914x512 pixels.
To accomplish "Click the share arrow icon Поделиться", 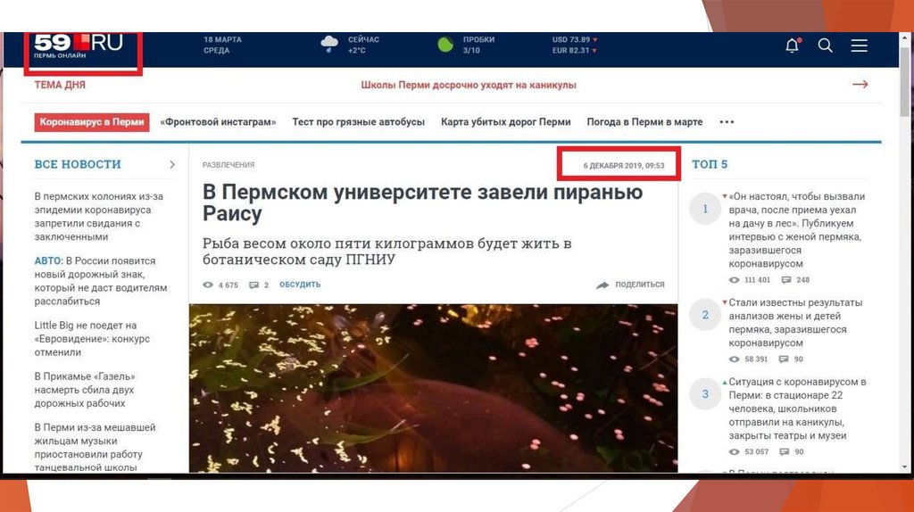I will (602, 285).
